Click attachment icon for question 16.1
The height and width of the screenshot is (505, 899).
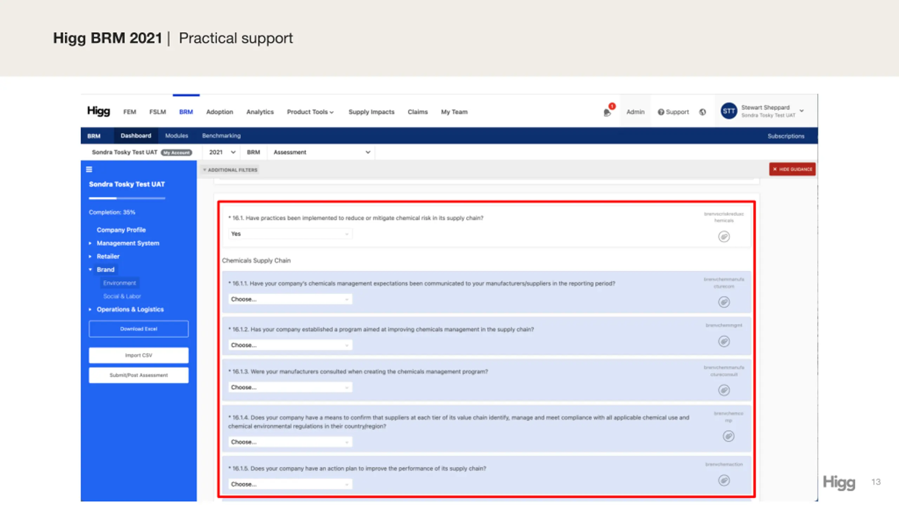pyautogui.click(x=724, y=237)
